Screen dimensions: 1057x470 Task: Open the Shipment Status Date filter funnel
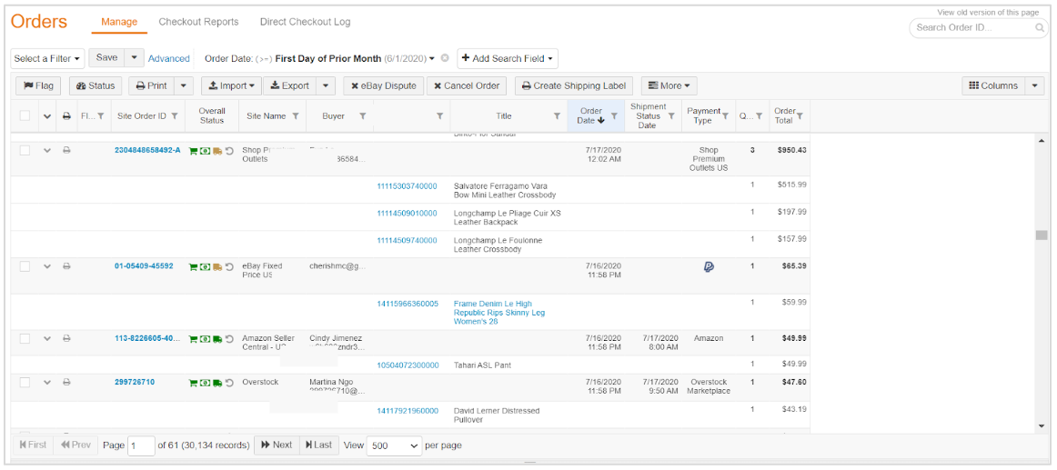tap(670, 115)
